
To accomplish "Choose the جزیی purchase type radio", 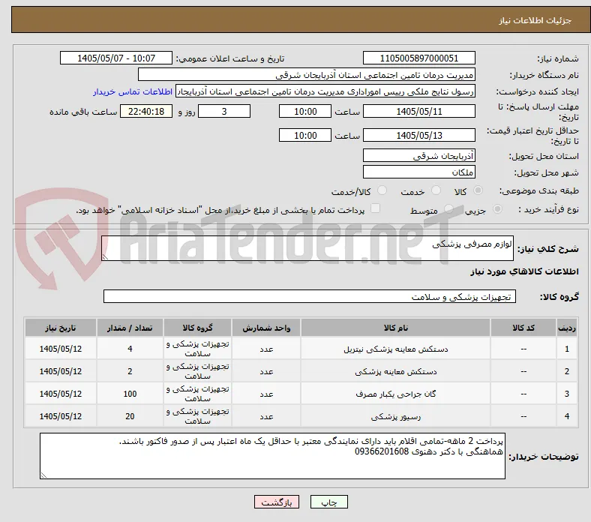I will tap(497, 209).
